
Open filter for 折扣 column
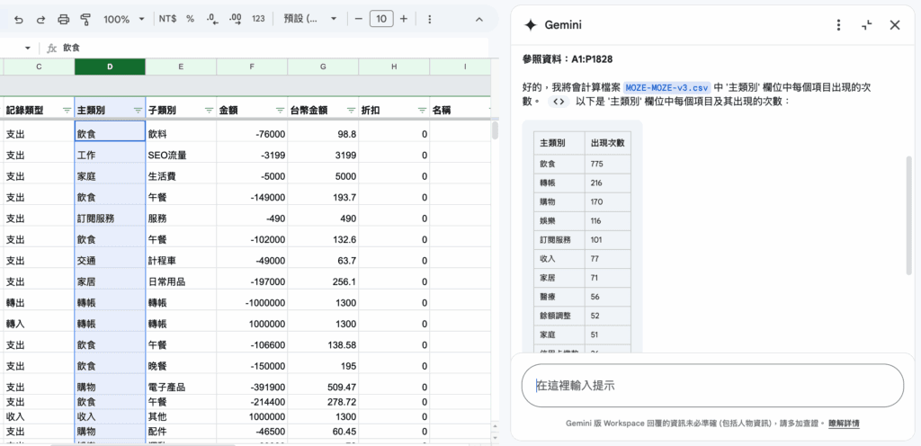(x=423, y=110)
